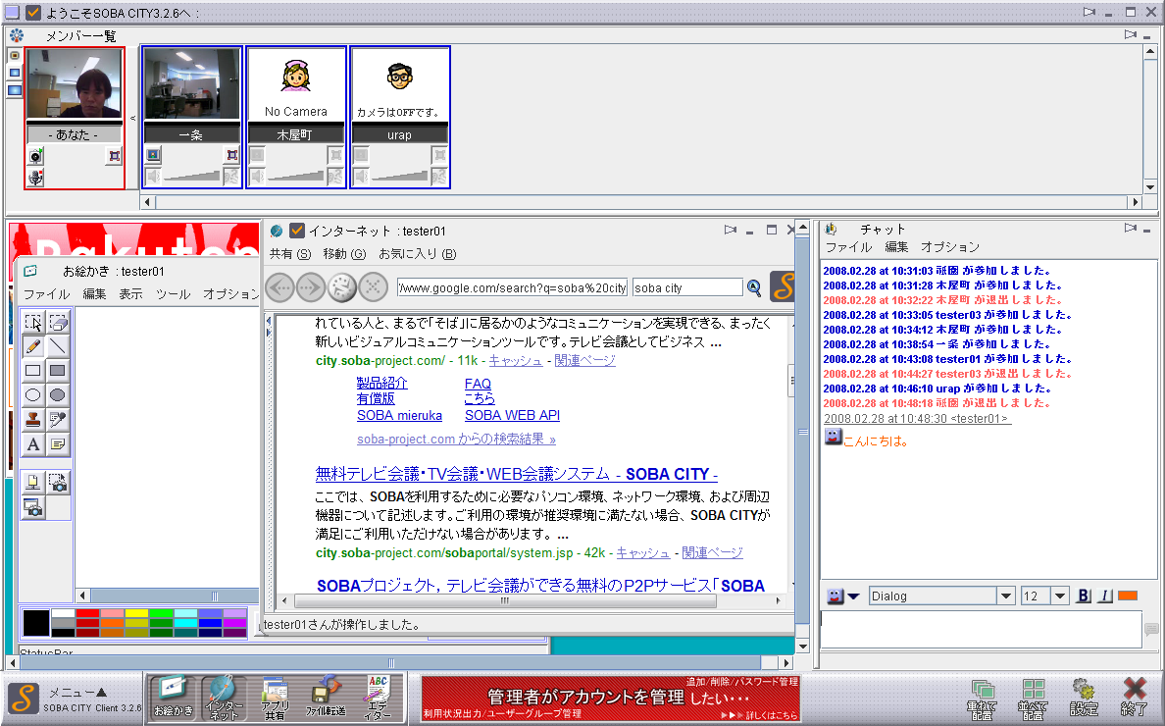Click 並べて配置 tile windows icon
The width and height of the screenshot is (1165, 726).
(1033, 700)
